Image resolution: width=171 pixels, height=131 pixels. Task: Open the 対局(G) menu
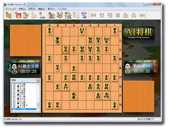coord(22,9)
